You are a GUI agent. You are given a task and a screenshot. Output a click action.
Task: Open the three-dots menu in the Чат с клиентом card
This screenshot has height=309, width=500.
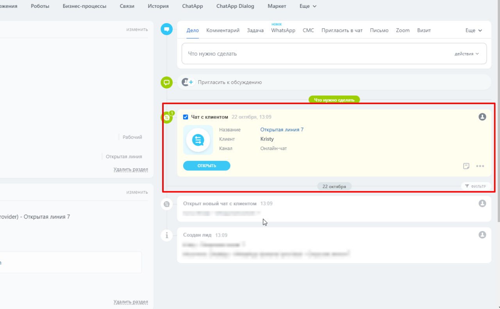point(480,166)
